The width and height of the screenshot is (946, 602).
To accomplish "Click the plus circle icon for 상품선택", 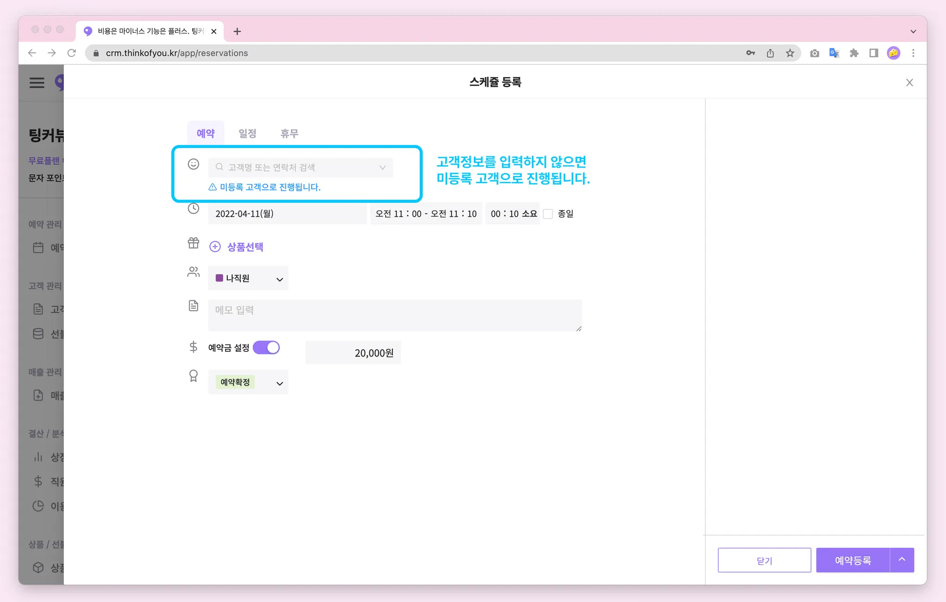I will click(x=215, y=247).
